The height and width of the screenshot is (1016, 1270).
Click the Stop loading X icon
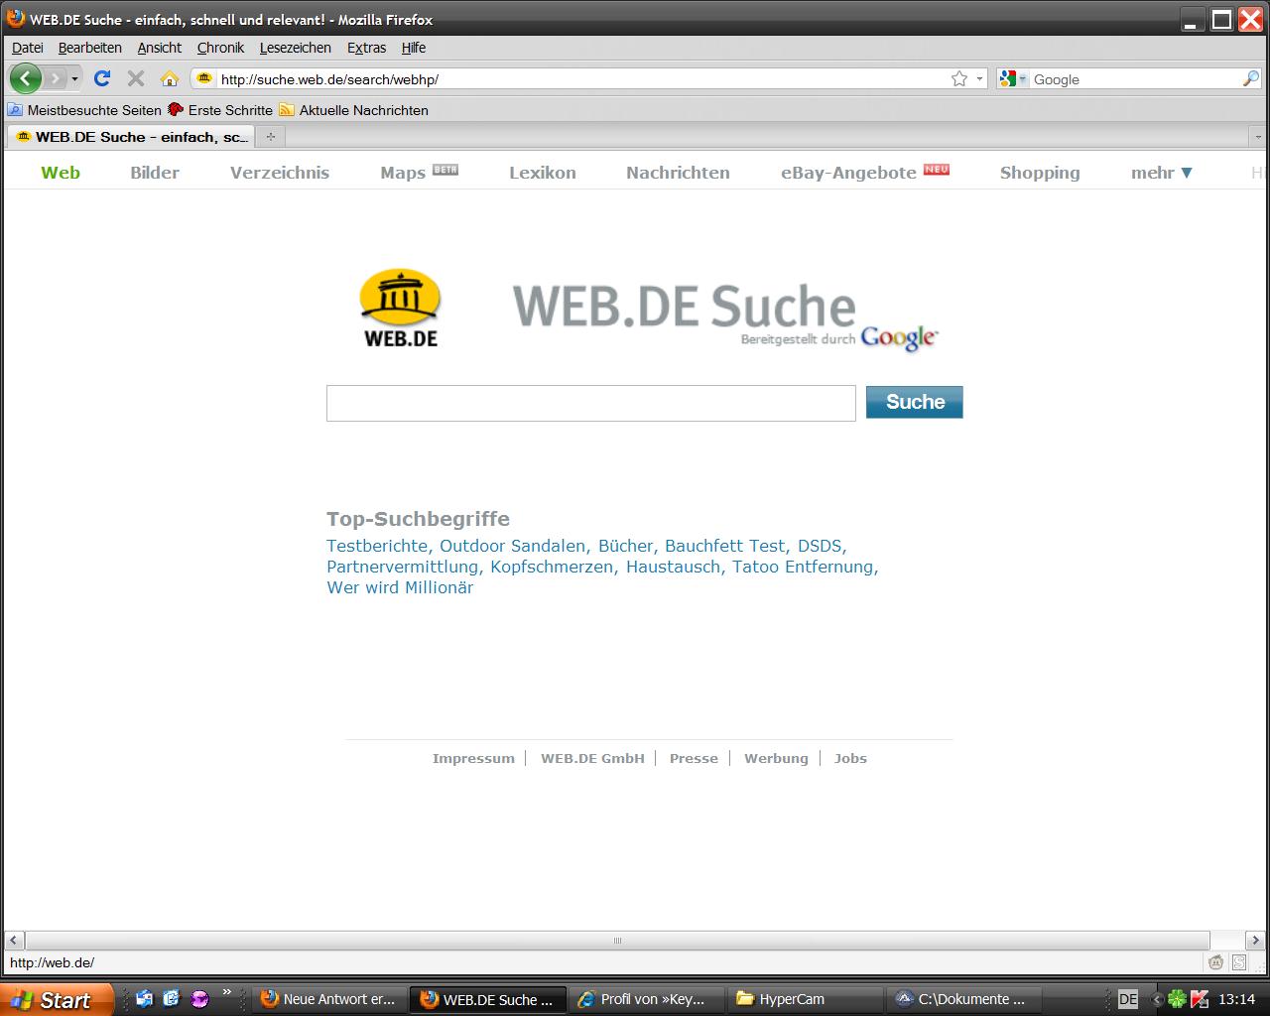136,78
